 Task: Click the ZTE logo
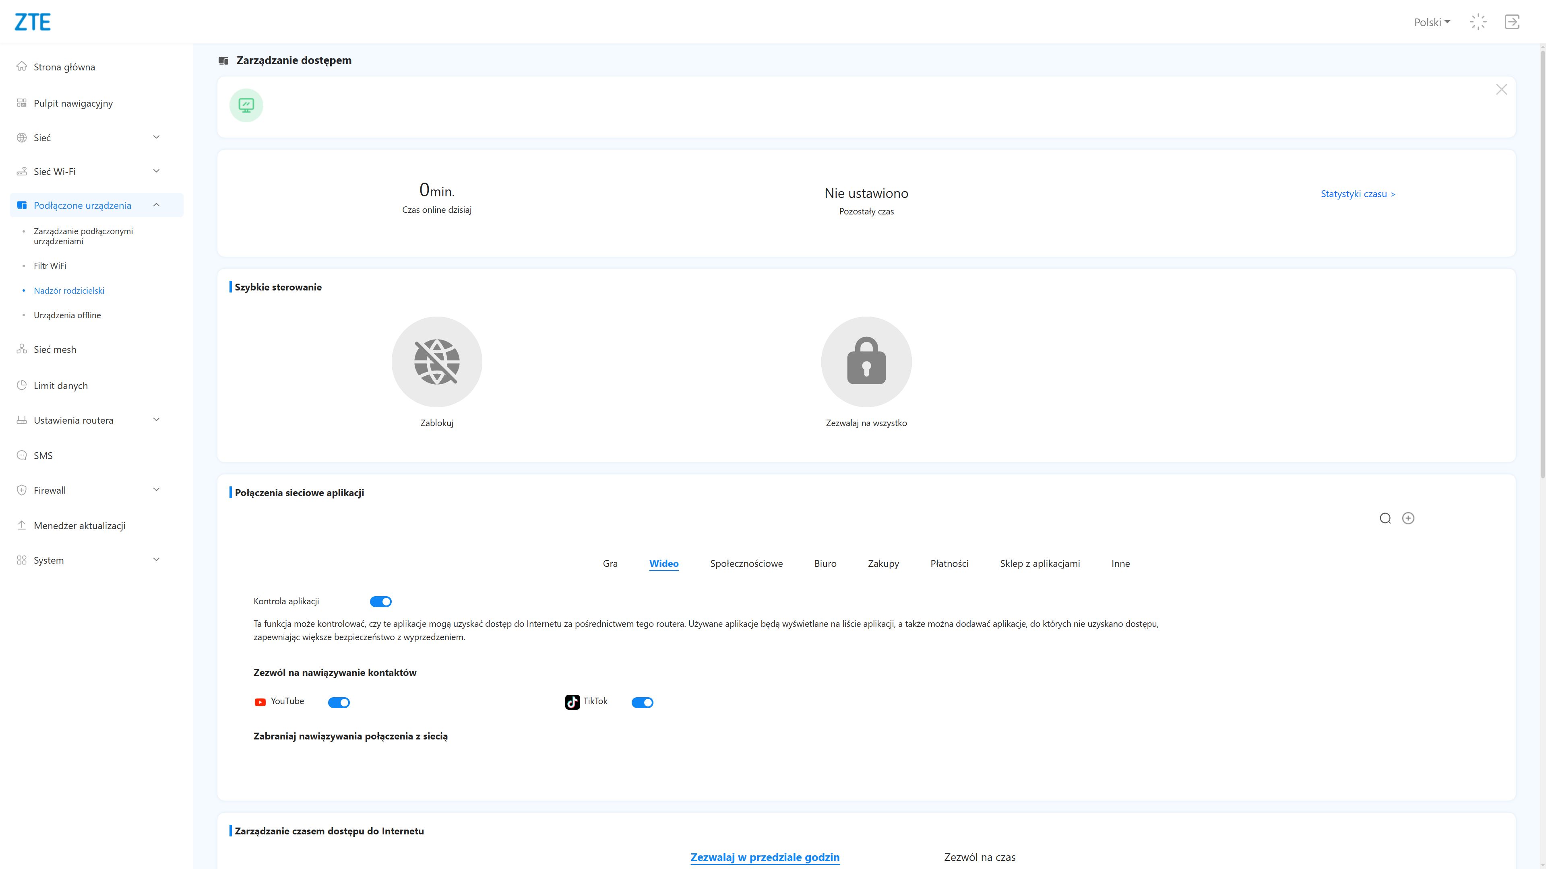[x=32, y=22]
